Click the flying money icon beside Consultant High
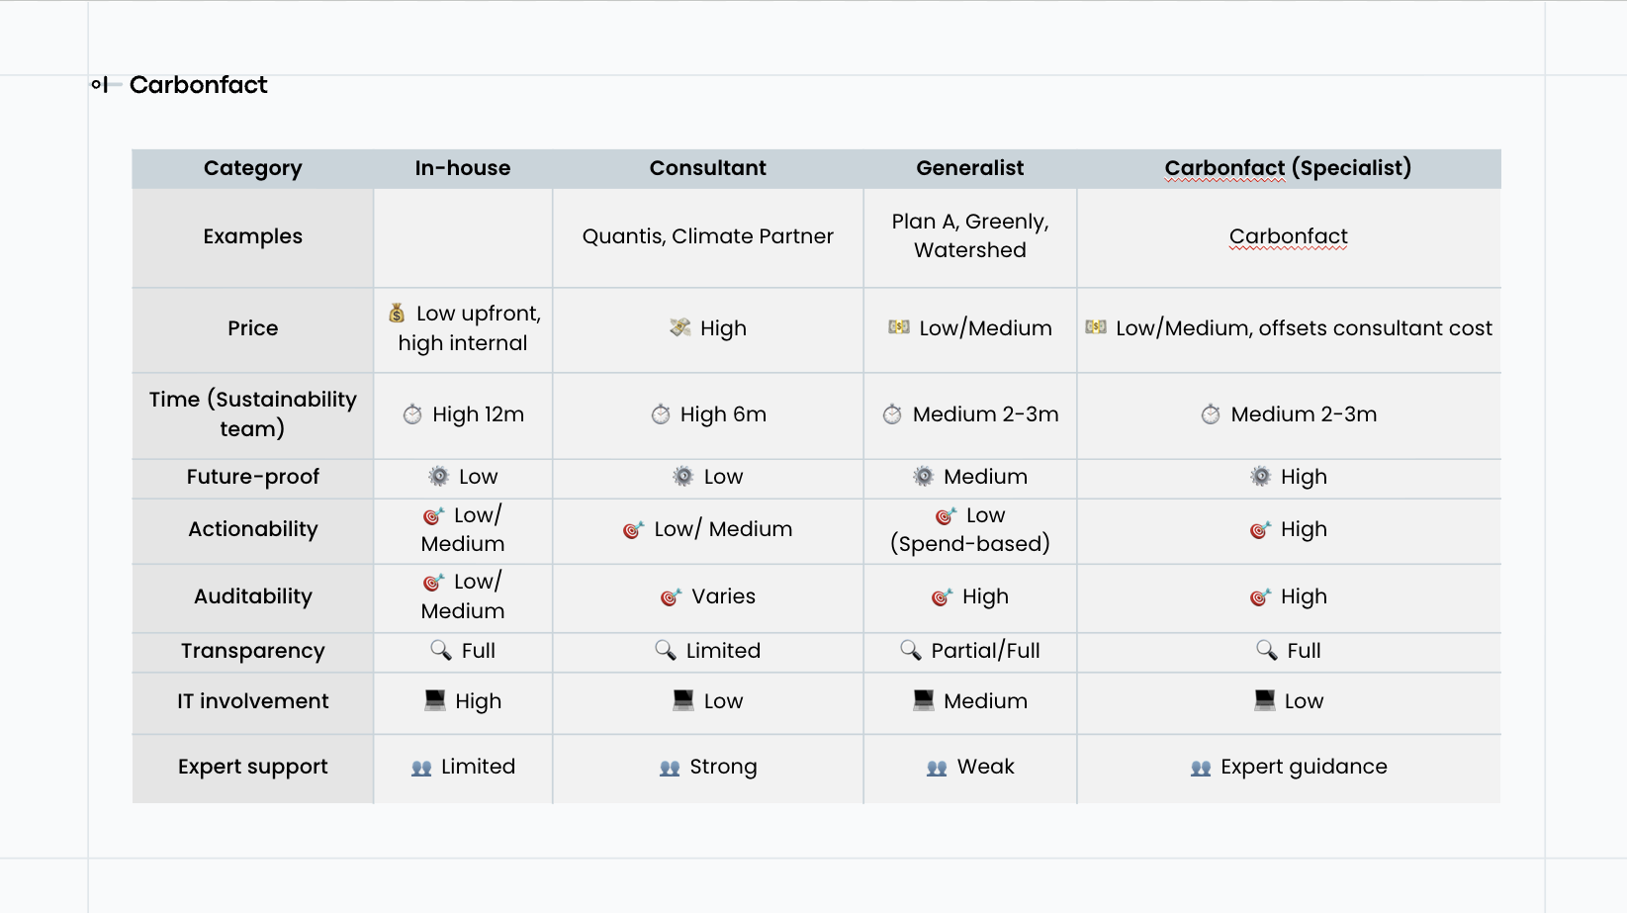This screenshot has width=1627, height=913. pyautogui.click(x=679, y=327)
